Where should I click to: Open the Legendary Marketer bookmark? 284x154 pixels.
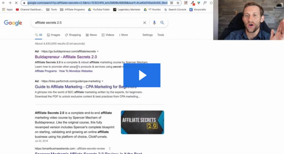point(127,10)
